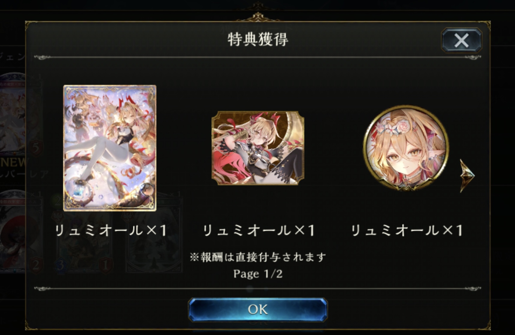Screen dimensions: 515x335
Task: Click リュミオール×1 label under the round icon
Action: point(406,231)
